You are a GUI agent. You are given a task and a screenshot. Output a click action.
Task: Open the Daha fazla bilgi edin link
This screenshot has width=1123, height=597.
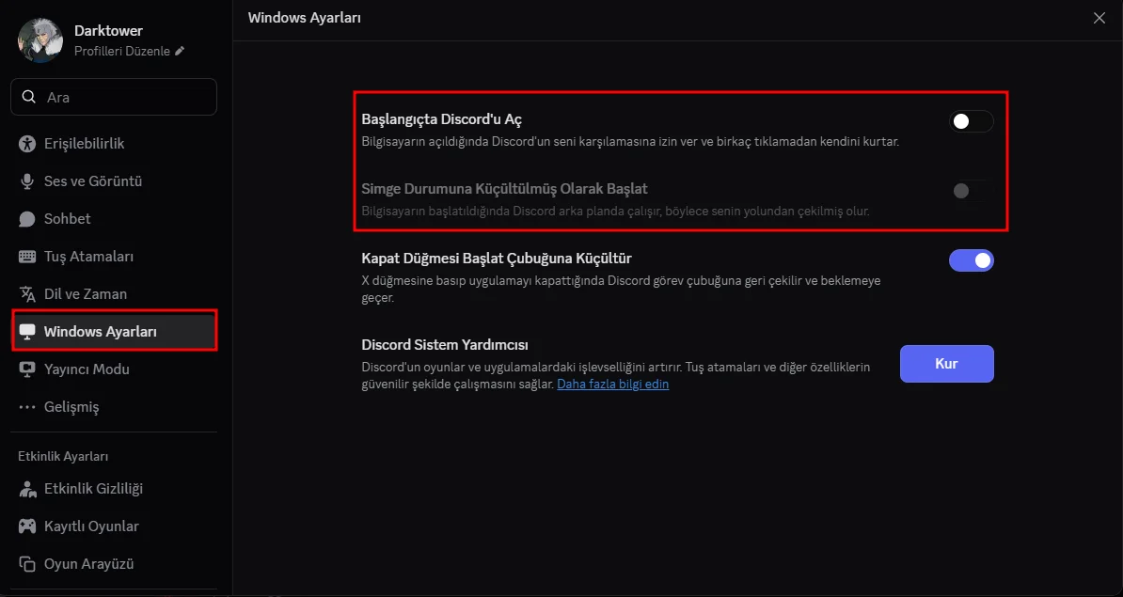(x=612, y=385)
